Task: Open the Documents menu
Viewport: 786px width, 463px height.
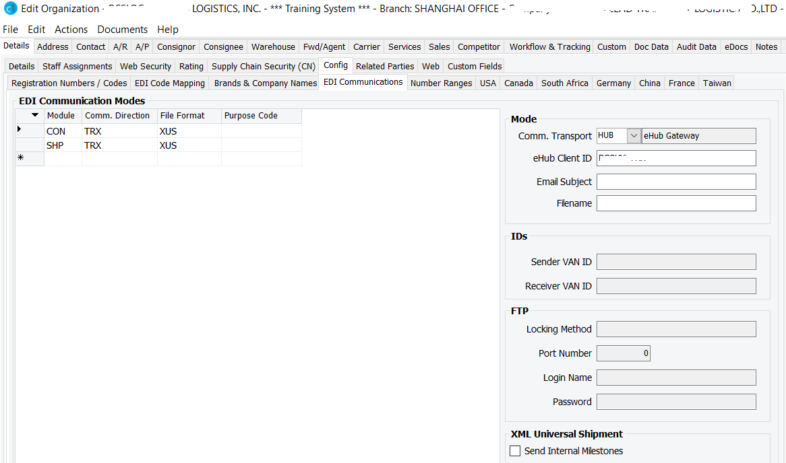Action: 122,30
